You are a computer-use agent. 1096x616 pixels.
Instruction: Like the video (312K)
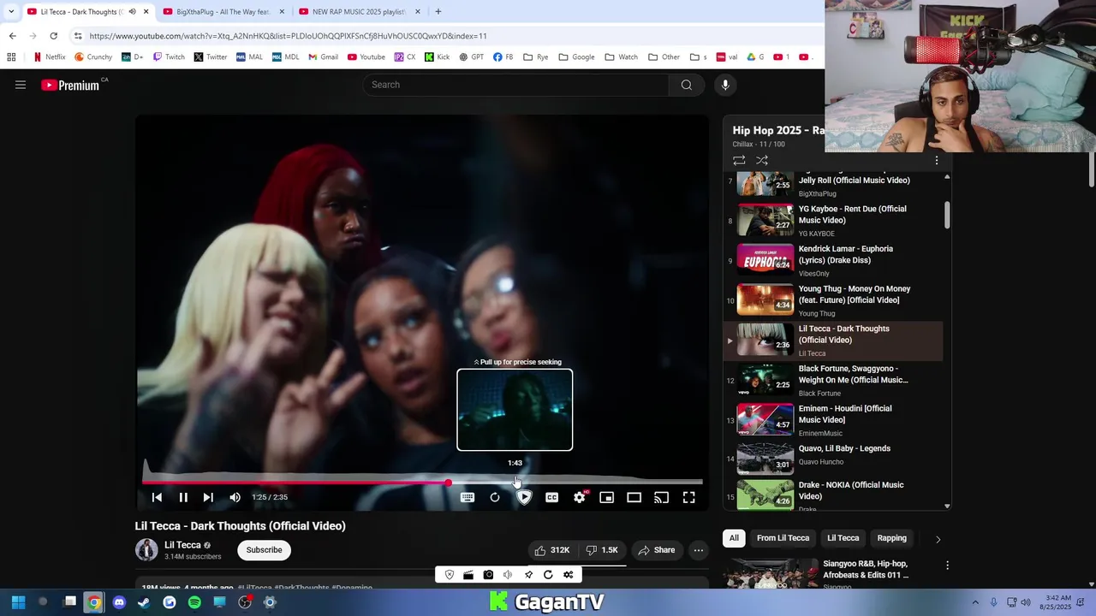551,550
